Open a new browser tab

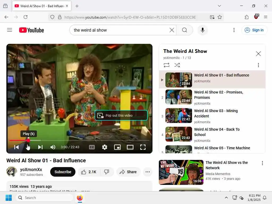77,6
